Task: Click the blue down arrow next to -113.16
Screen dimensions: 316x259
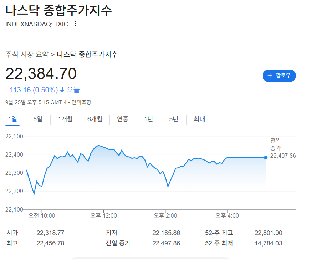Action: point(63,90)
